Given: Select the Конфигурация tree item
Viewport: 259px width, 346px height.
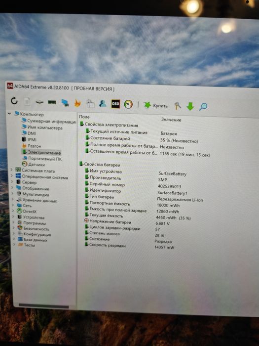Looking at the screenshot, I should 34,234.
